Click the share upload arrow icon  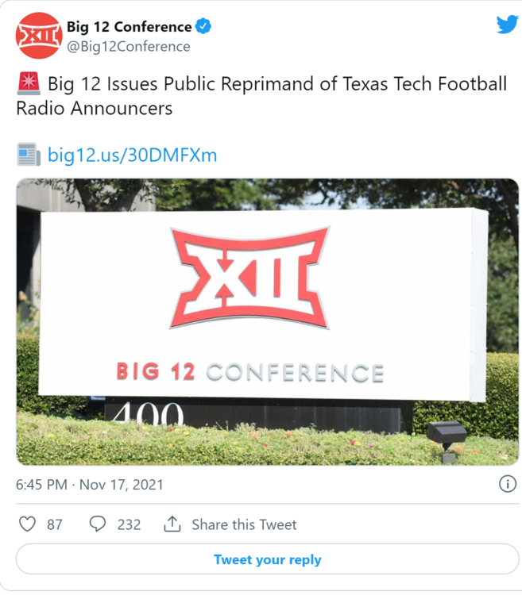[x=172, y=524]
